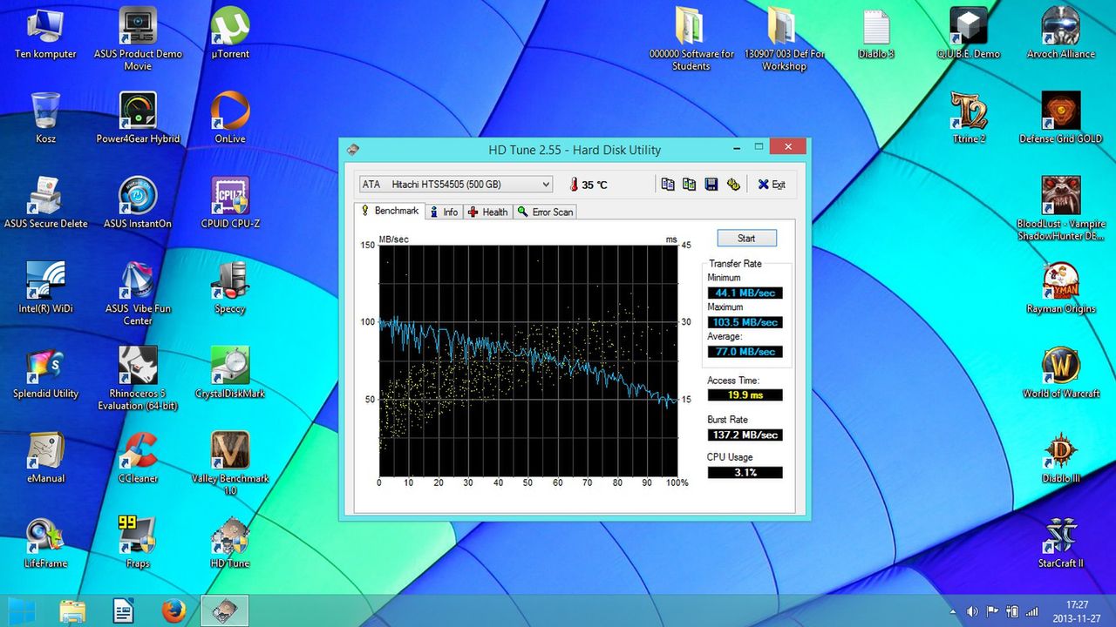Select the µTorrent desktop icon
Image resolution: width=1116 pixels, height=627 pixels.
(x=230, y=34)
